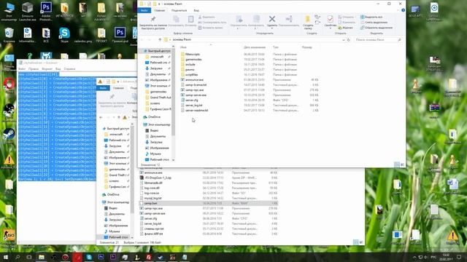Viewport: 467px width, 262px height.
Task: Open the Правка menu in Notepad
Action: coord(34,69)
